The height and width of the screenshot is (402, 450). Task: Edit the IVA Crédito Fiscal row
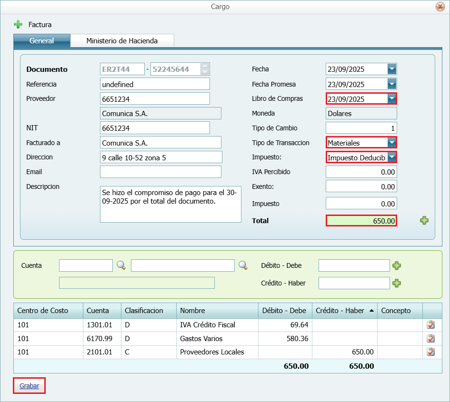[x=430, y=325]
